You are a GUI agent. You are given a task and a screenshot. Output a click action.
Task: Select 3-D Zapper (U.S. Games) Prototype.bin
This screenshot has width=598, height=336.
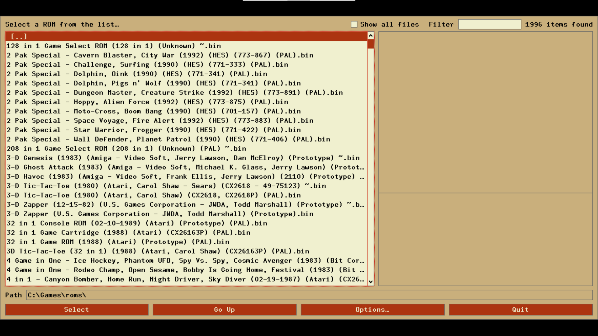(186, 214)
